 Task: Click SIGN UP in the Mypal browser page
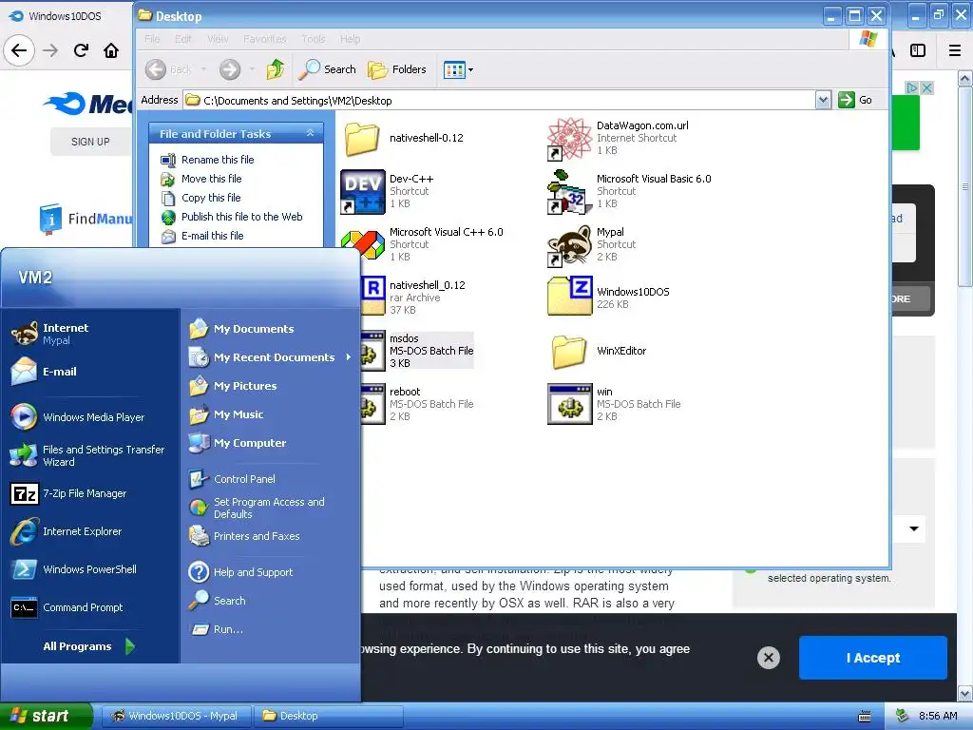pos(90,142)
